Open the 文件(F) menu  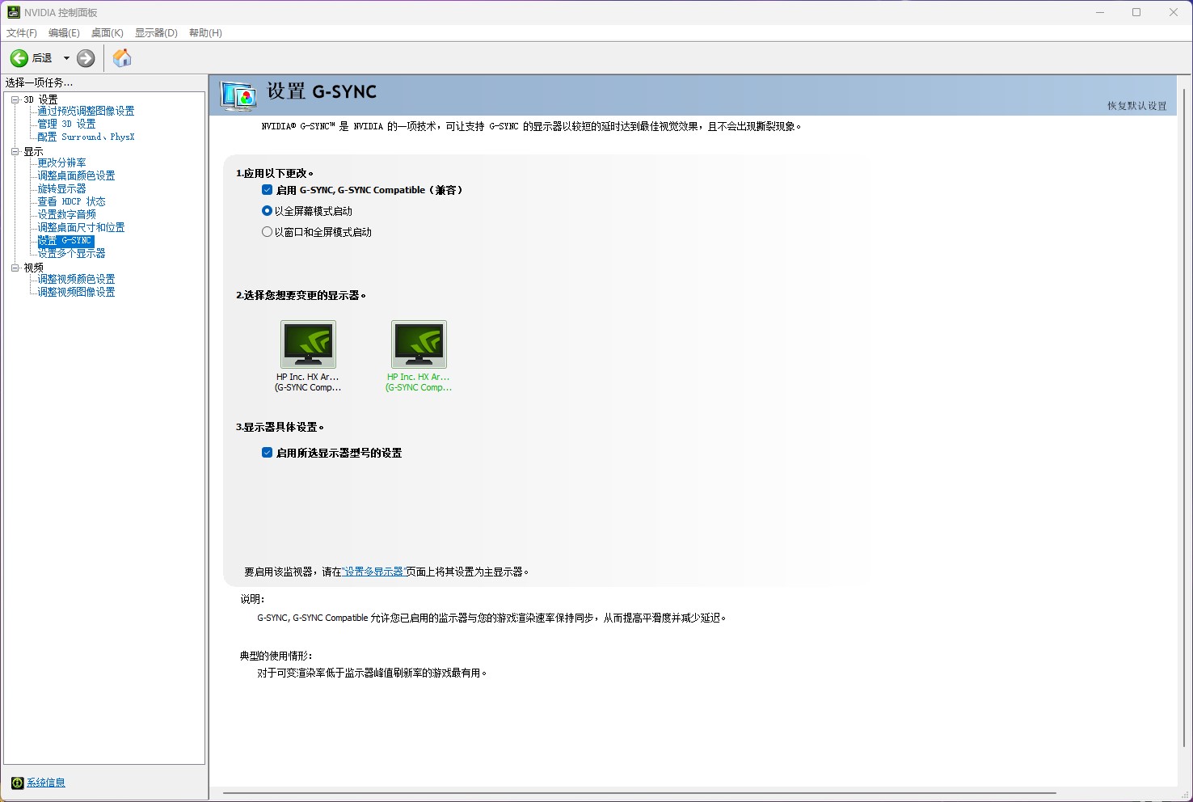click(22, 33)
